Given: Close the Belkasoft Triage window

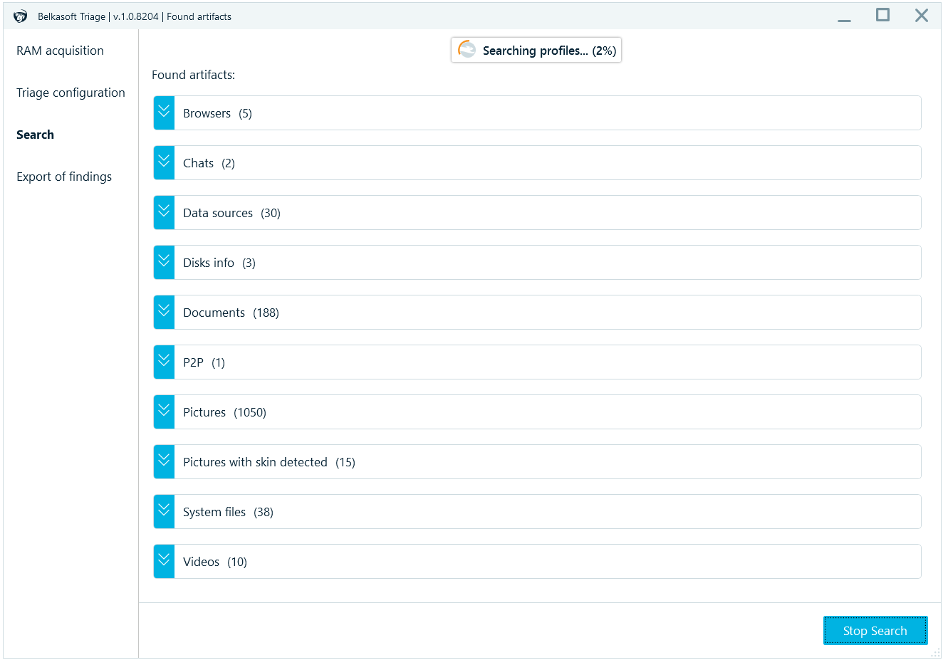Looking at the screenshot, I should tap(922, 15).
